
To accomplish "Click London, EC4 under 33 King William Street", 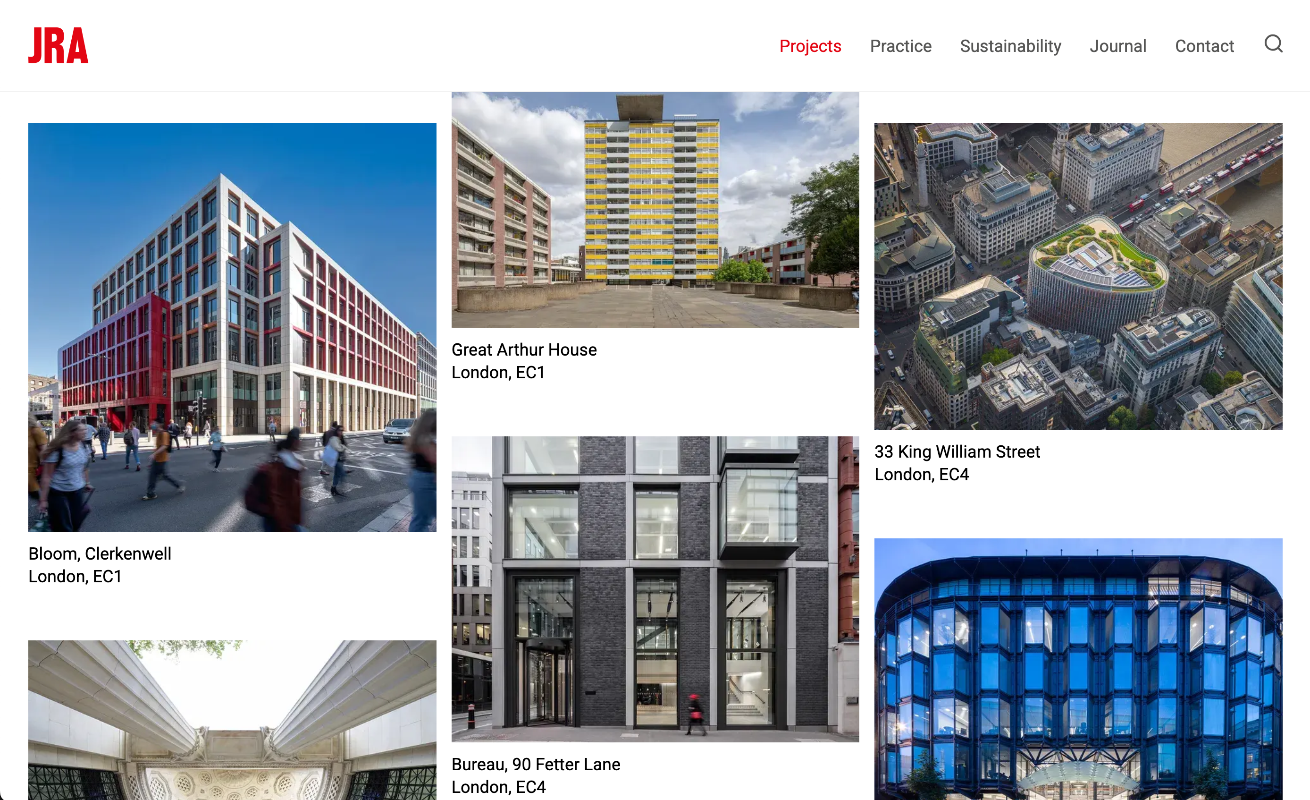I will tap(921, 475).
